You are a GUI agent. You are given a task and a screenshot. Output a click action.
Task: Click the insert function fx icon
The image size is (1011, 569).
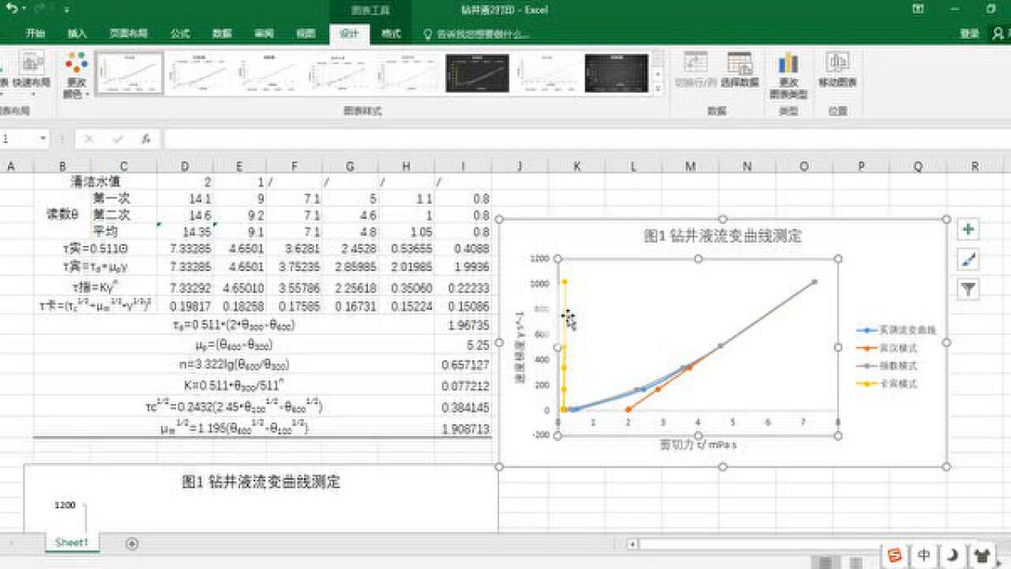pos(146,138)
